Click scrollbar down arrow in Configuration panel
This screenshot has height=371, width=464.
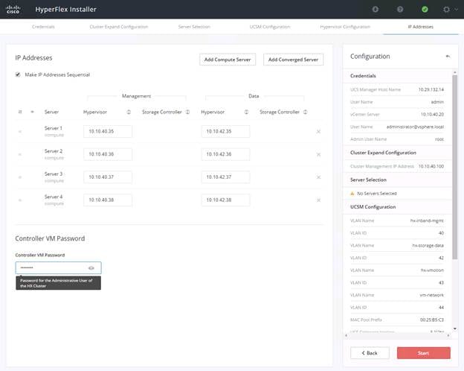pyautogui.click(x=455, y=329)
